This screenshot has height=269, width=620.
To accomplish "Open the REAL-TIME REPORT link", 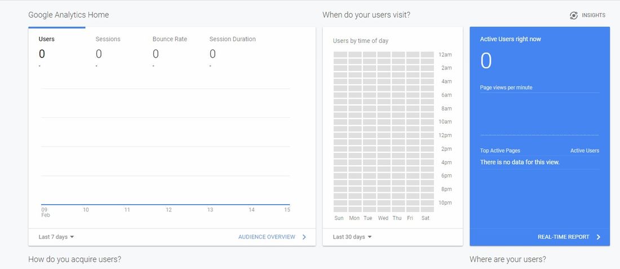I will point(564,237).
